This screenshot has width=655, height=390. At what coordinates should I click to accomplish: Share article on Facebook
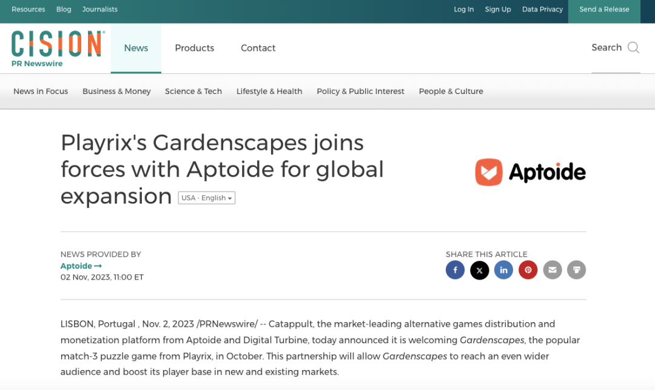pyautogui.click(x=455, y=270)
